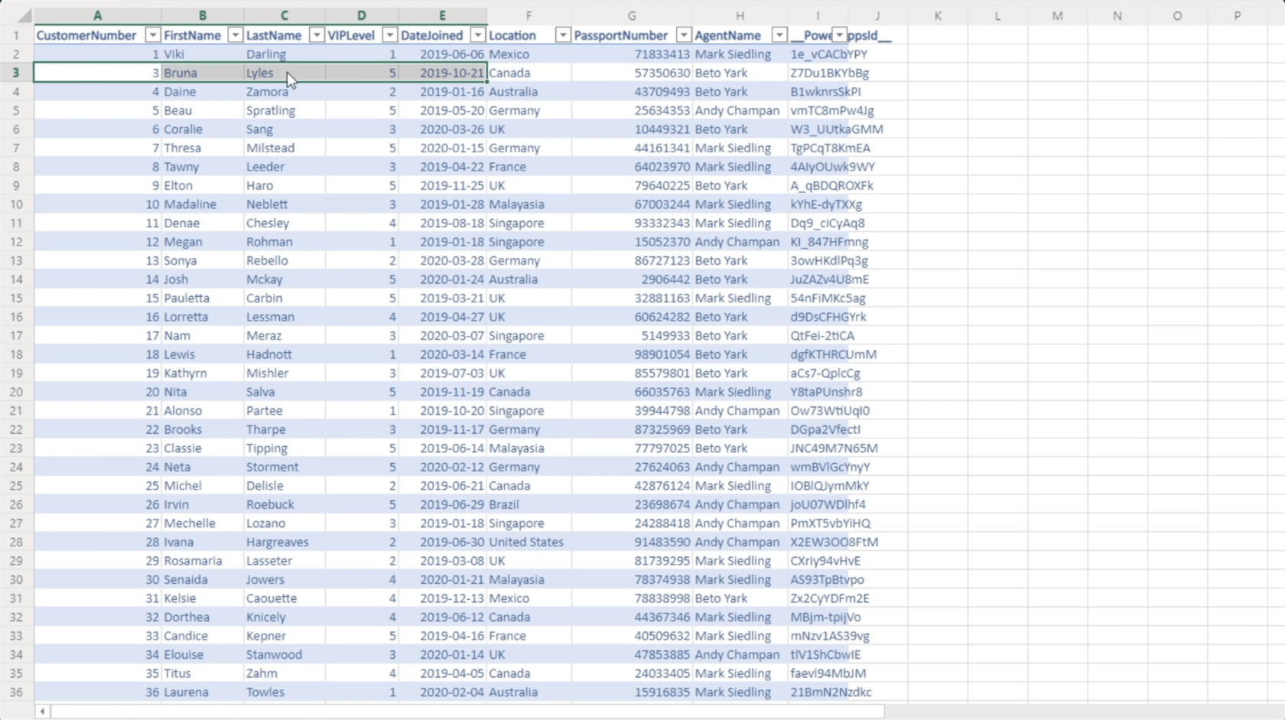Expand the PassportNumber filter dropdown
This screenshot has height=720, width=1285.
coord(683,35)
